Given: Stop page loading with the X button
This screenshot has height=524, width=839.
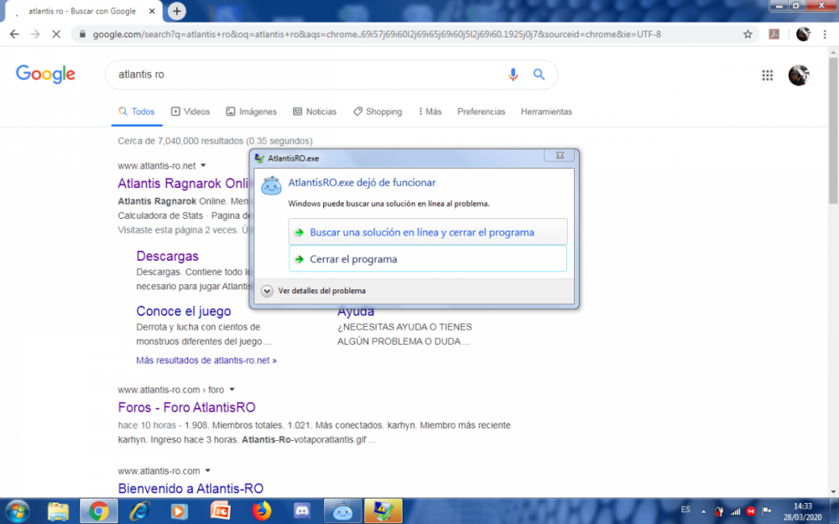Looking at the screenshot, I should click(x=55, y=34).
